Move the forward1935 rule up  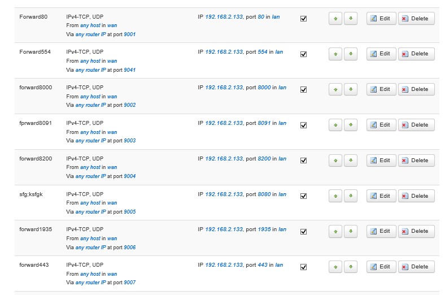click(335, 231)
